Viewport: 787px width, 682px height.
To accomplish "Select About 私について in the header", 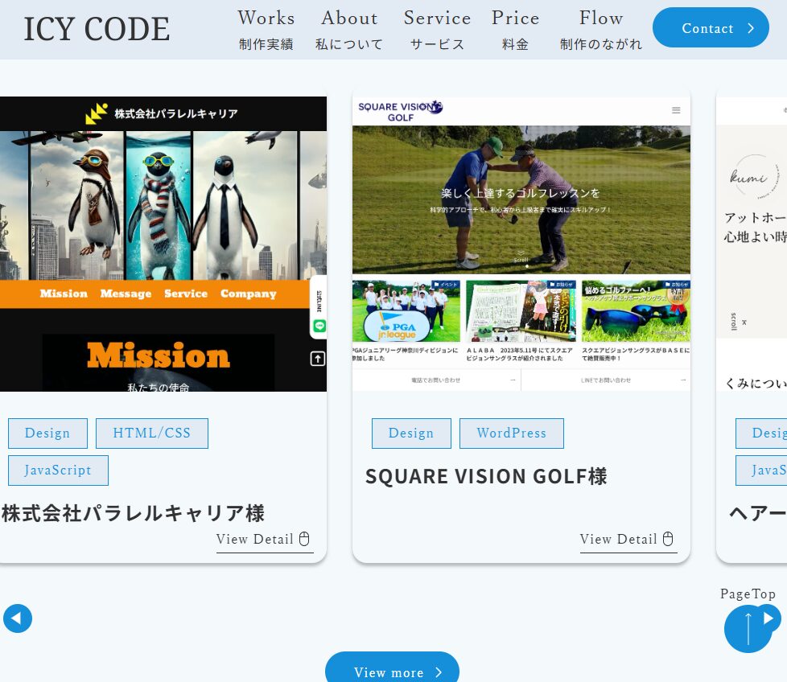I will (348, 30).
